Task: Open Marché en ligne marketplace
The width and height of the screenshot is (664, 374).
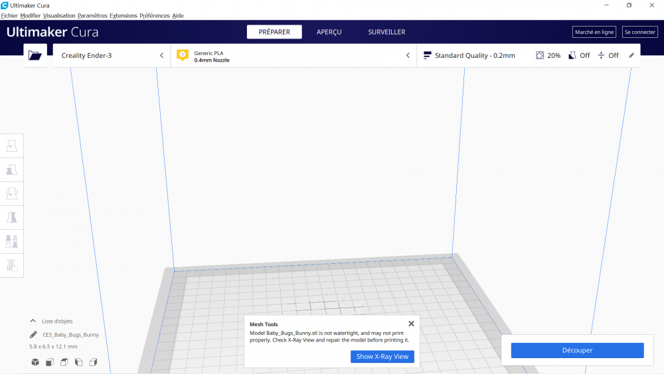Action: click(x=594, y=32)
